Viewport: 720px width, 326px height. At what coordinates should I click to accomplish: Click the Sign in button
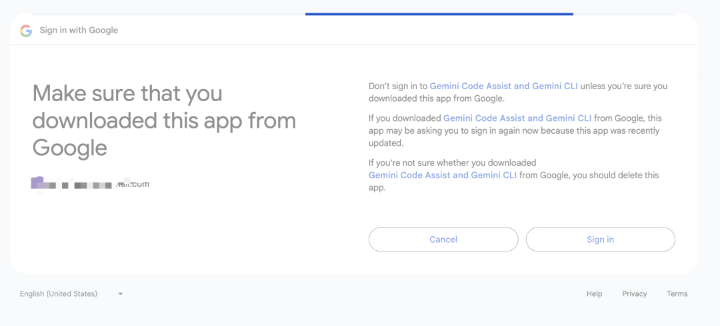click(600, 240)
